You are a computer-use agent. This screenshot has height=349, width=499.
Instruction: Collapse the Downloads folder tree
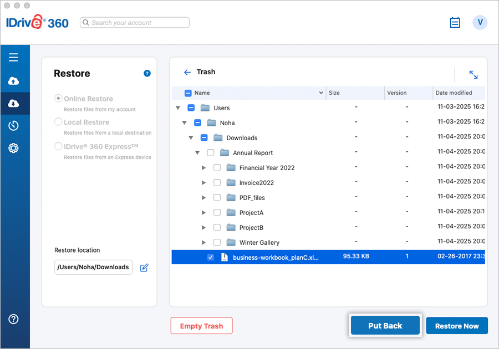pyautogui.click(x=191, y=138)
